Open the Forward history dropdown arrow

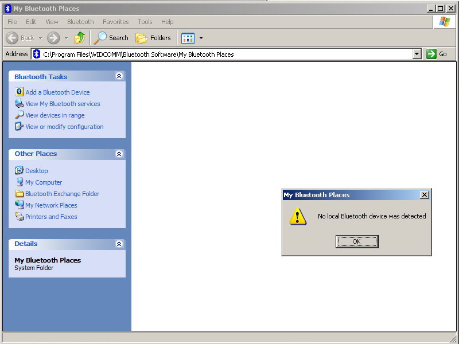coord(66,38)
